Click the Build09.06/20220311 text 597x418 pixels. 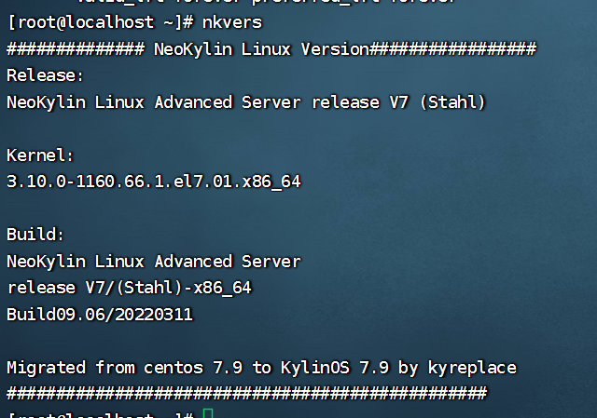pos(100,315)
